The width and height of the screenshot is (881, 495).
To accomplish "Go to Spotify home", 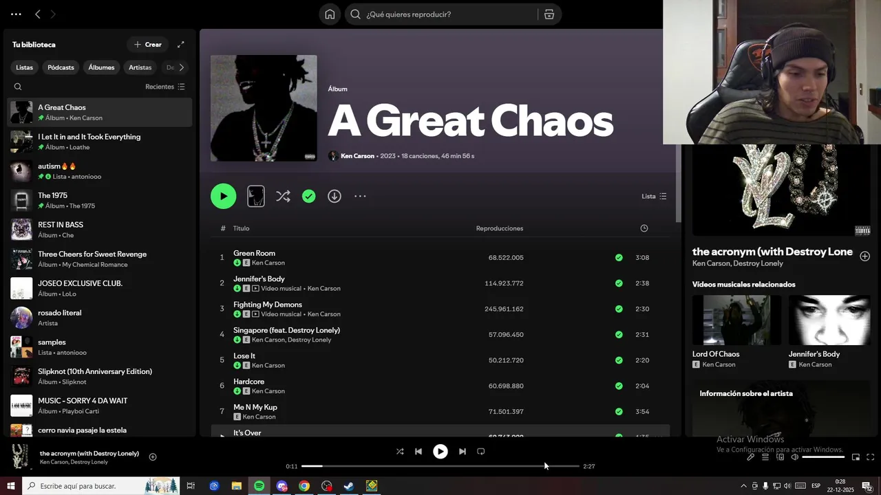I will pos(330,14).
